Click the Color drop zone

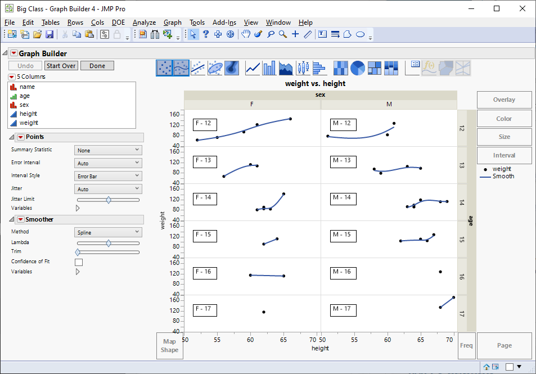(504, 119)
